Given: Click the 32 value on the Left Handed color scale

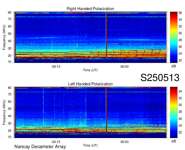Looking at the screenshot, I should coord(180,98).
